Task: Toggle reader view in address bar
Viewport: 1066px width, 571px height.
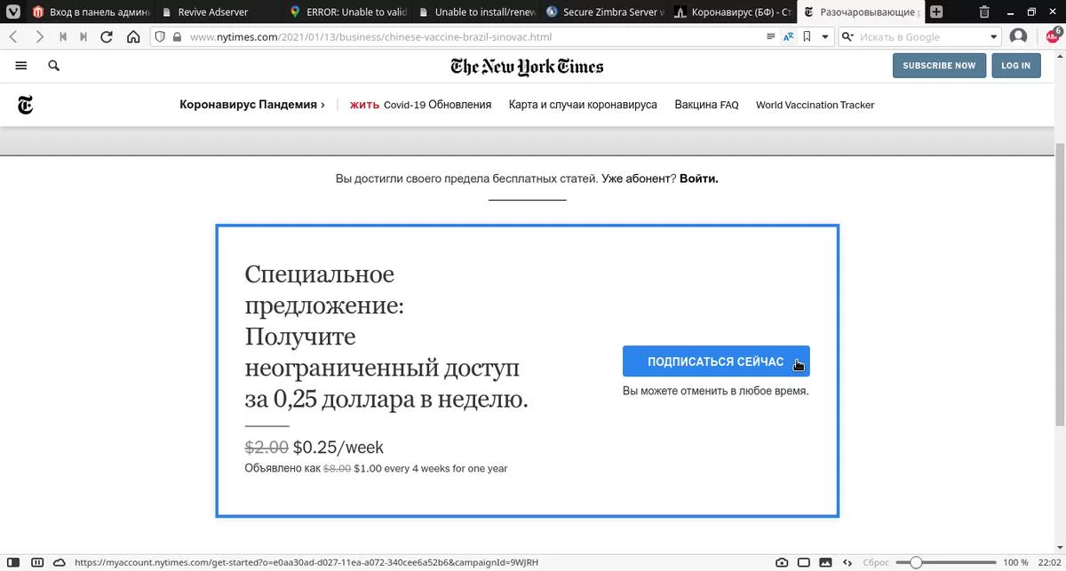Action: coord(770,37)
